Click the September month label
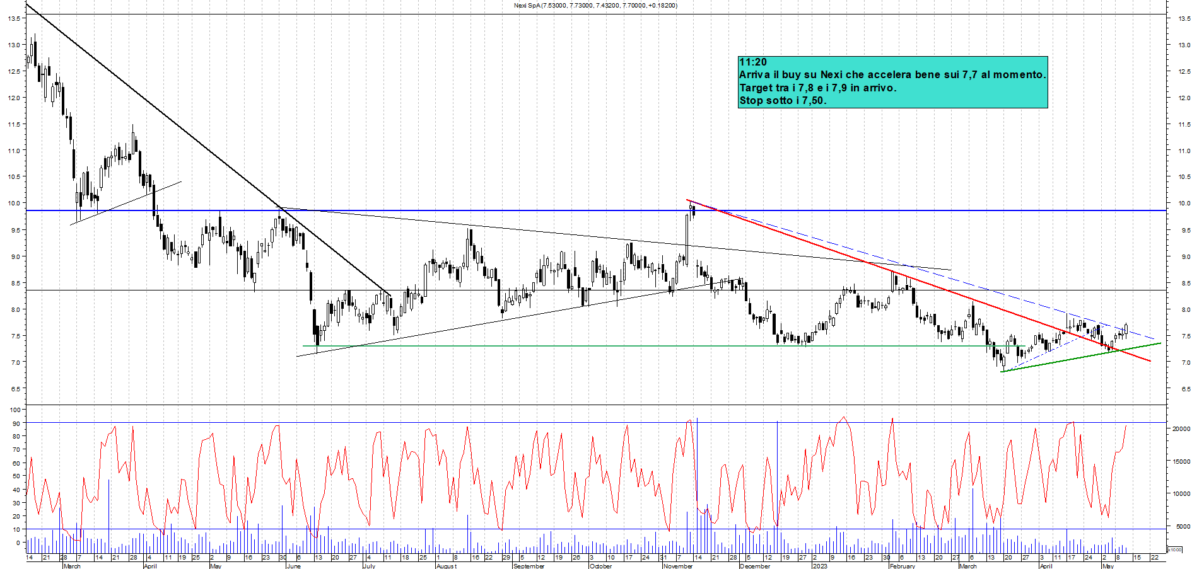 (529, 566)
